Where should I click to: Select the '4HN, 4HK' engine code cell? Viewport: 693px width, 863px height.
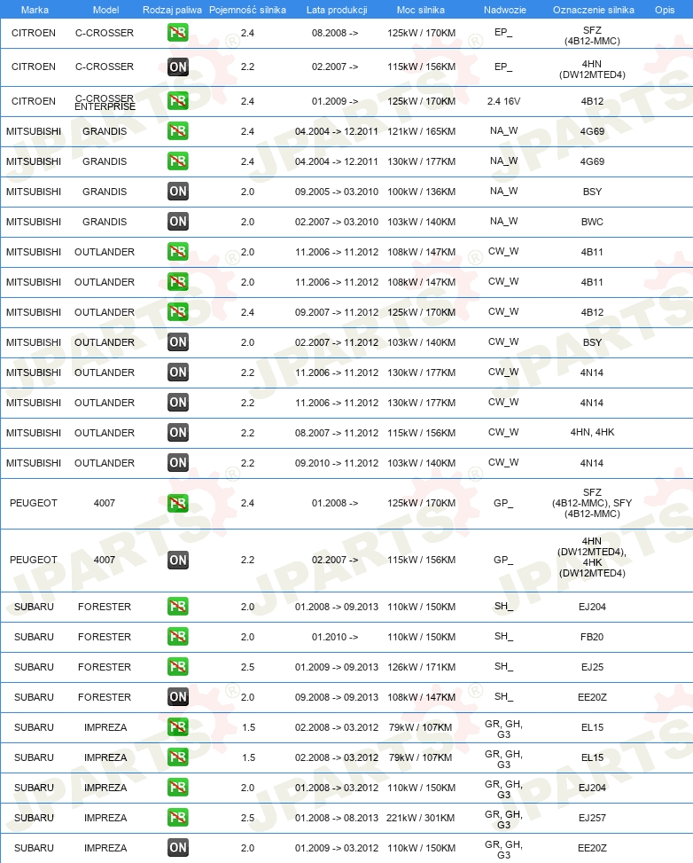tap(592, 432)
